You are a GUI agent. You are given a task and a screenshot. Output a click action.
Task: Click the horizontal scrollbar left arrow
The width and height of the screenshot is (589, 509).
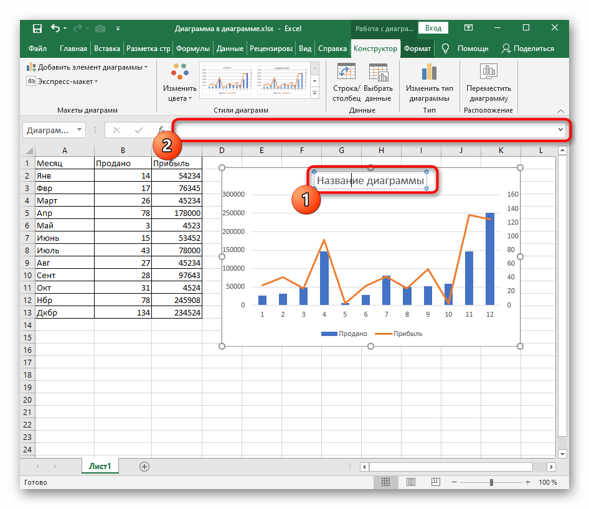click(x=364, y=467)
